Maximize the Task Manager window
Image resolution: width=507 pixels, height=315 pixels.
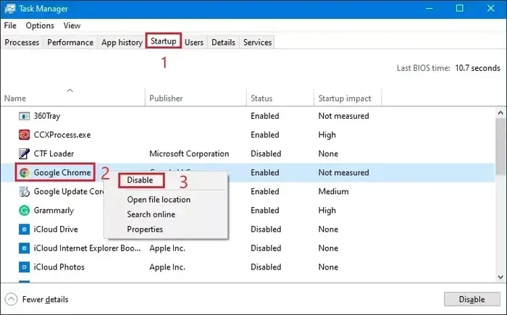(x=459, y=9)
